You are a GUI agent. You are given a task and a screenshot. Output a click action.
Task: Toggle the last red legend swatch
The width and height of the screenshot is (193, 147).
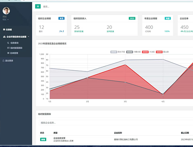[159, 52]
